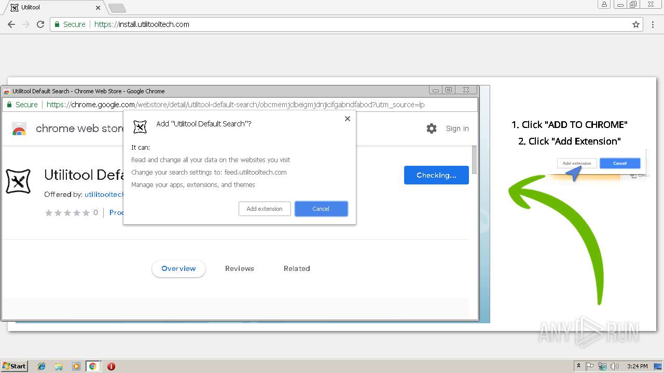The width and height of the screenshot is (664, 373).
Task: Switch to the Related tab
Action: 297,268
